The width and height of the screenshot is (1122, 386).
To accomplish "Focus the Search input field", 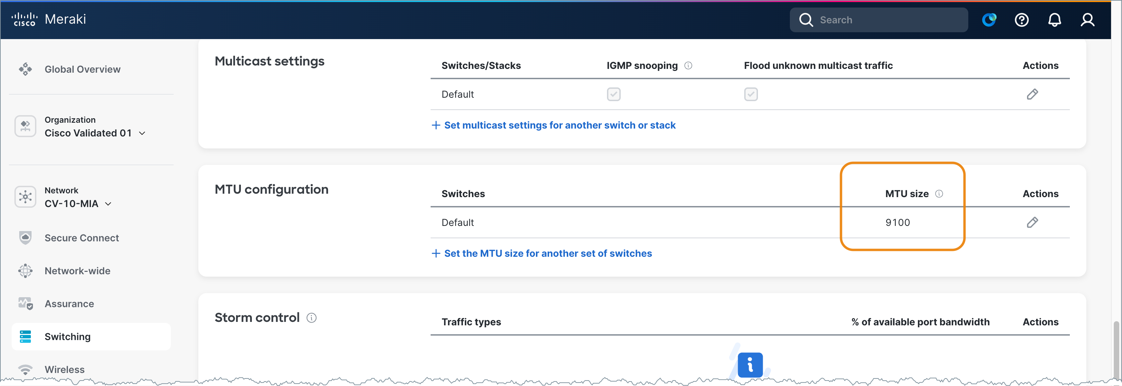I will tap(878, 20).
